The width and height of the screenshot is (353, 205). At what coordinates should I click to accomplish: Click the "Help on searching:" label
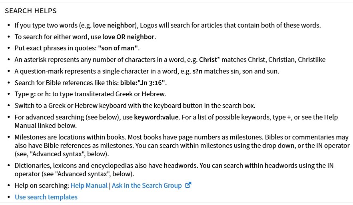[42, 185]
